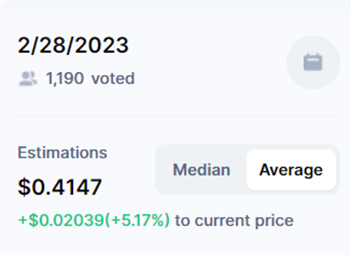Click the 2/28/2023 date heading
Screen dimensions: 351x255
coord(73,45)
